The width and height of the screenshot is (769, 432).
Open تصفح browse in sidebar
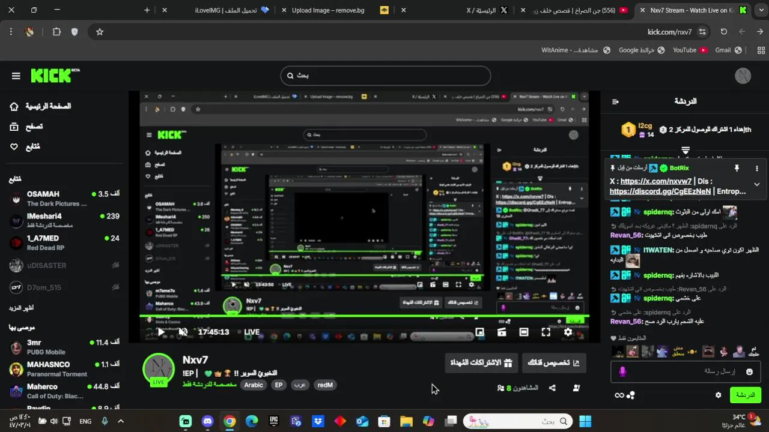pos(26,127)
